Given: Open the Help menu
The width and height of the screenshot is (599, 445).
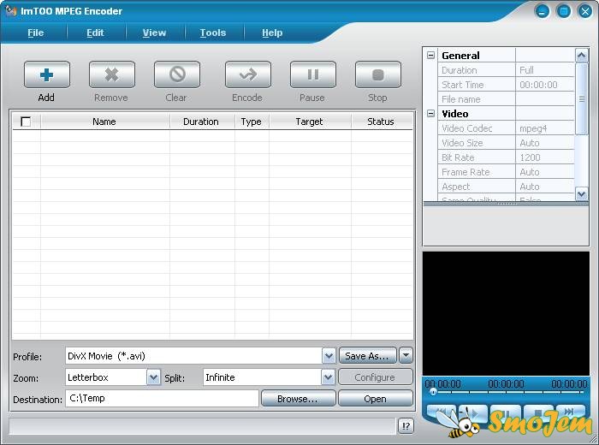Looking at the screenshot, I should pyautogui.click(x=272, y=33).
